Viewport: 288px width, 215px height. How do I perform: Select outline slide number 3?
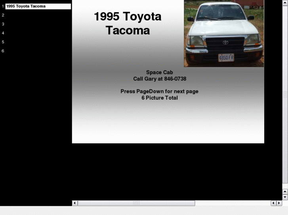[x=3, y=24]
